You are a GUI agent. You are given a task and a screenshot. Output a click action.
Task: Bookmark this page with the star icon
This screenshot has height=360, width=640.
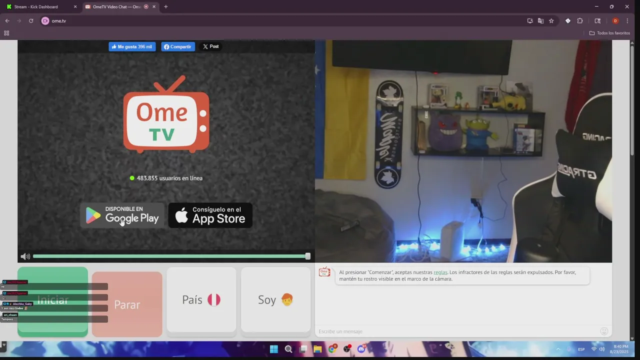coord(551,21)
